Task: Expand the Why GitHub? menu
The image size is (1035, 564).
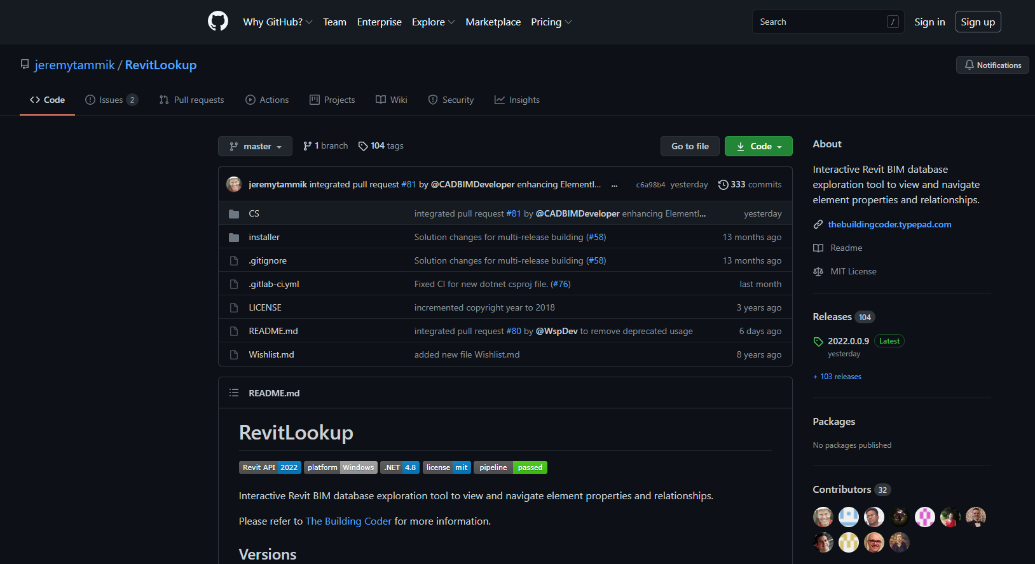Action: (278, 22)
